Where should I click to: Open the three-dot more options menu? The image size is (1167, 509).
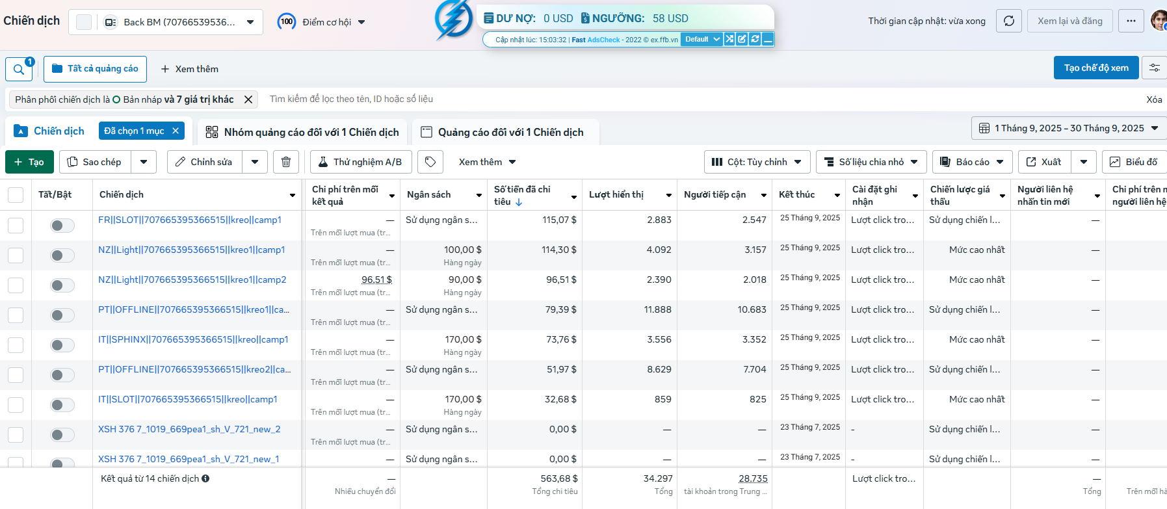point(1131,21)
